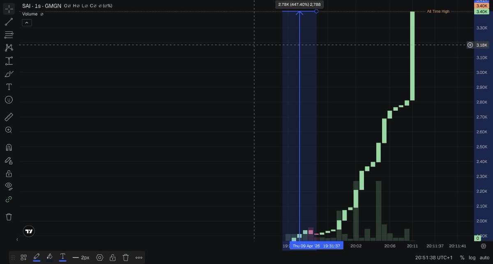This screenshot has height=264, width=493.
Task: Hide all drawings with the eye icon
Action: (x=9, y=186)
